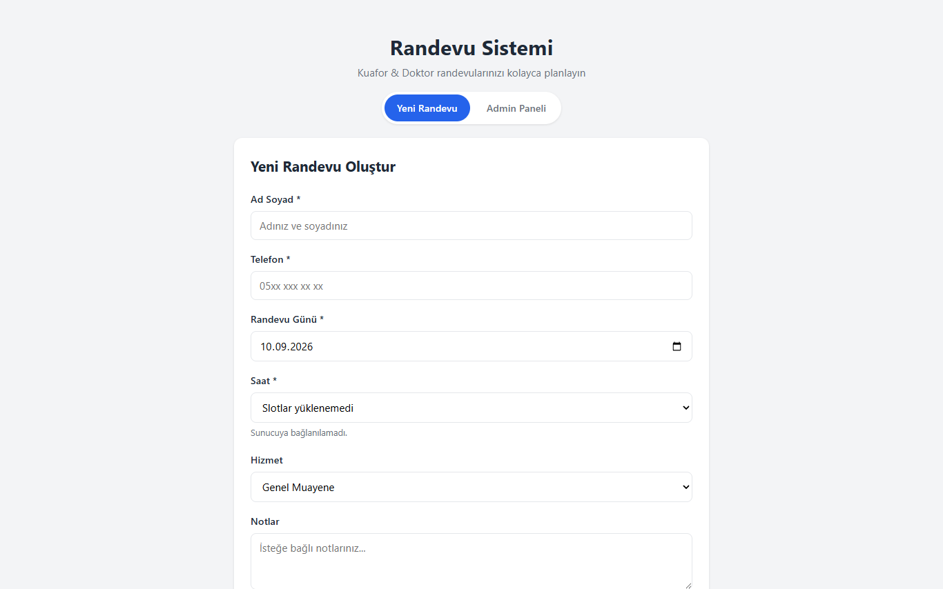Screen dimensions: 943x589
Task: Open the Saat time slot dropdown
Action: click(471, 408)
